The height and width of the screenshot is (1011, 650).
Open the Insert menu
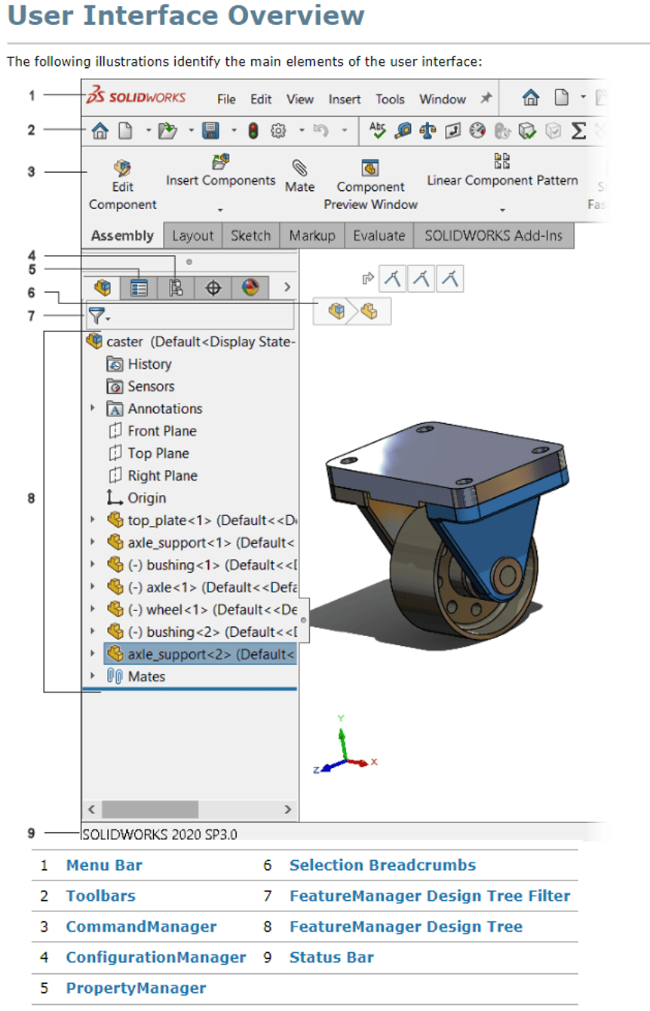click(344, 99)
